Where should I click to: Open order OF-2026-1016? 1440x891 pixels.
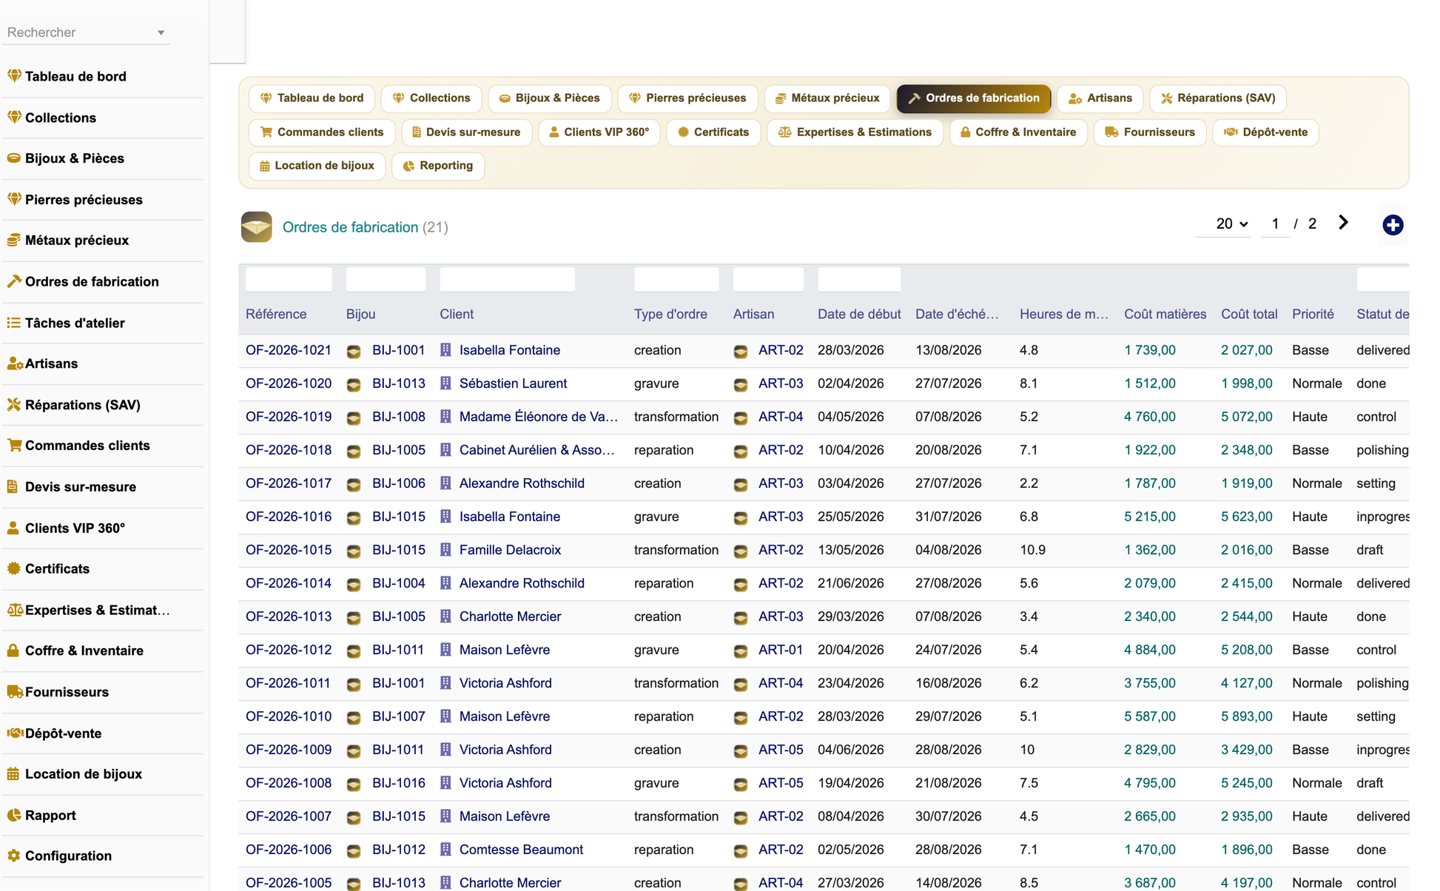(x=289, y=517)
